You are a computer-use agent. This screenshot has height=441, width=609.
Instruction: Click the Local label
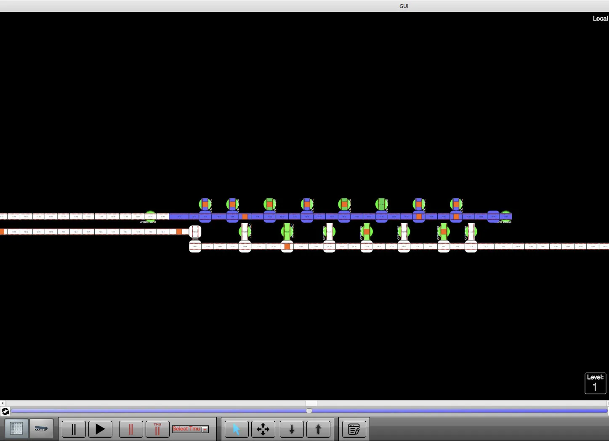[600, 18]
